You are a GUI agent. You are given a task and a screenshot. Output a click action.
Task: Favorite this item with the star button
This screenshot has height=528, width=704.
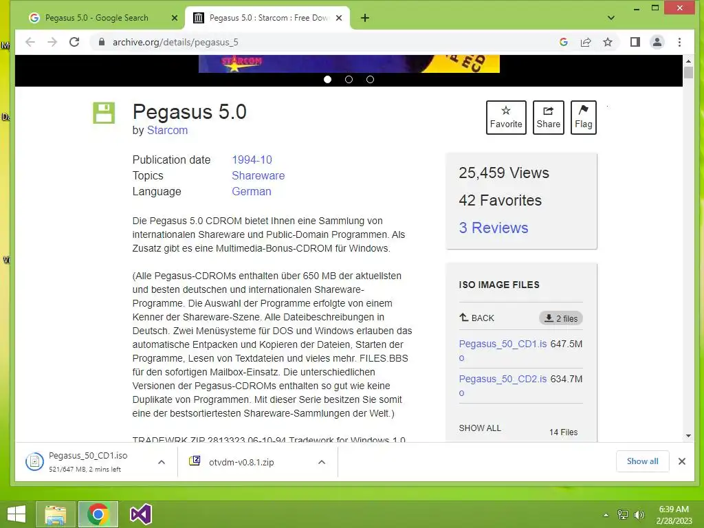tap(506, 117)
